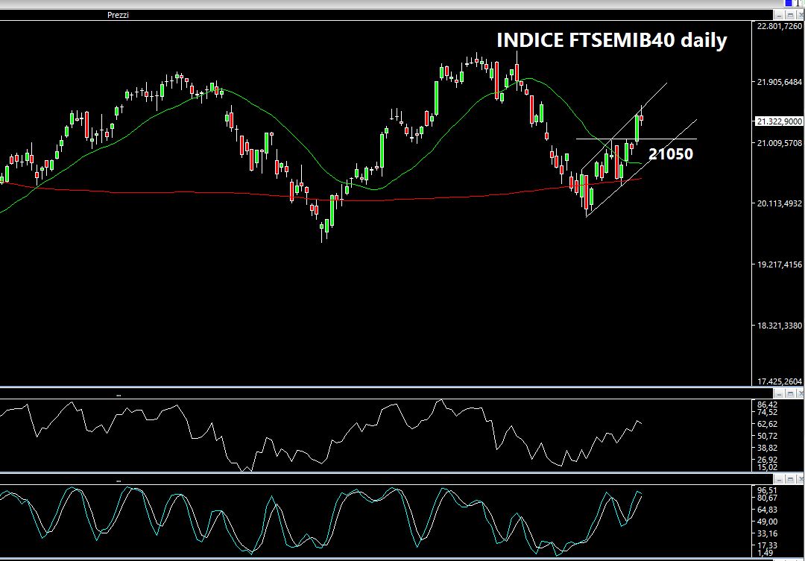Image resolution: width=805 pixels, height=561 pixels.
Task: Click the 96,51 value on the stochastic scale
Action: point(767,491)
